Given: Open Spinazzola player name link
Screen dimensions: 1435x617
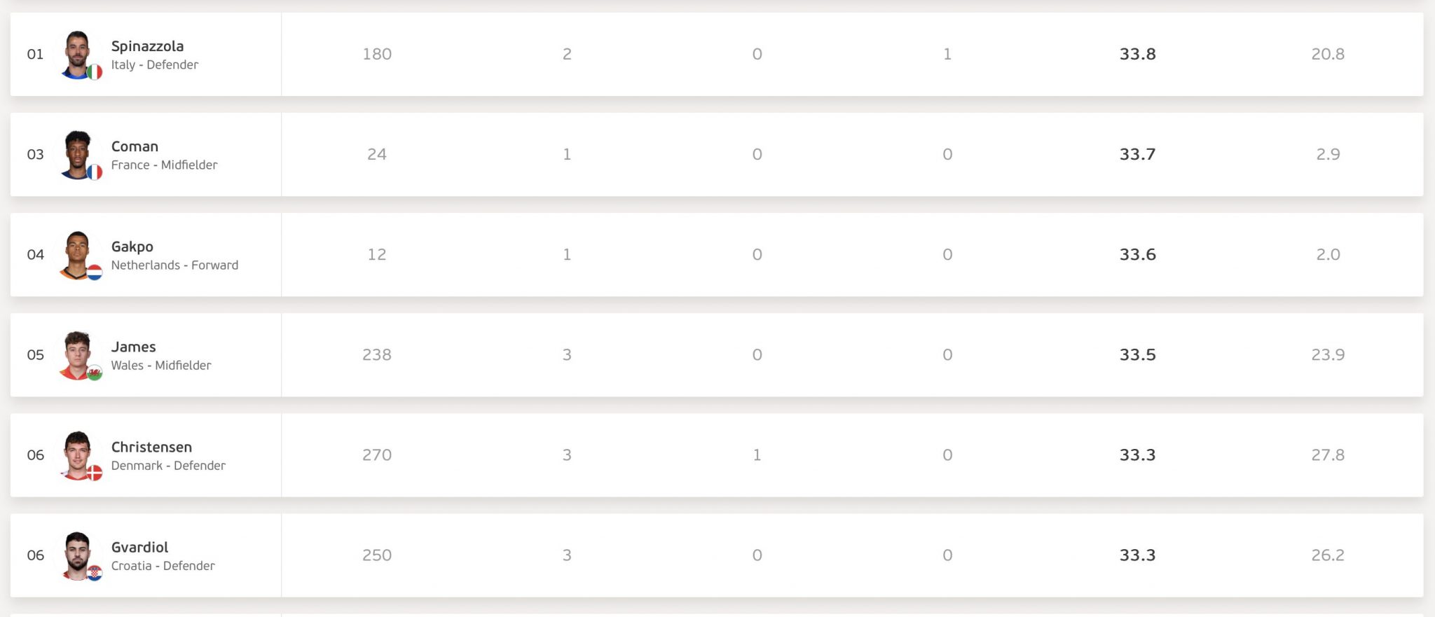Looking at the screenshot, I should pyautogui.click(x=147, y=46).
